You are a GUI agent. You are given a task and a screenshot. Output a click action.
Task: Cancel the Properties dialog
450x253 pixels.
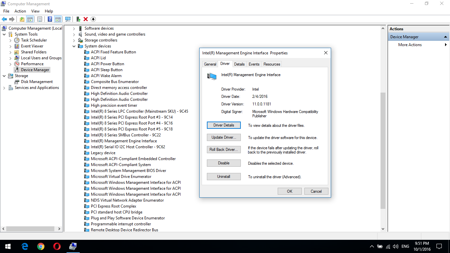point(316,191)
